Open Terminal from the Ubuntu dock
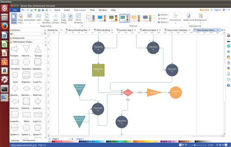This screenshot has height=147, width=231. (5, 89)
